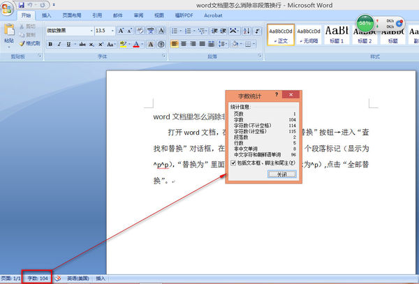This screenshot has width=419, height=284.
Task: Click the 英语(美国) language status indicator
Action: (x=78, y=278)
